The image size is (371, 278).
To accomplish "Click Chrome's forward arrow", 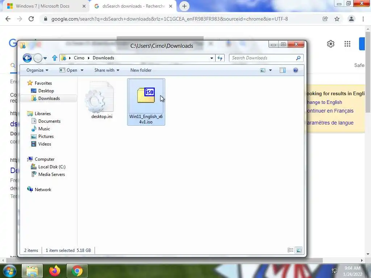I will click(x=20, y=19).
